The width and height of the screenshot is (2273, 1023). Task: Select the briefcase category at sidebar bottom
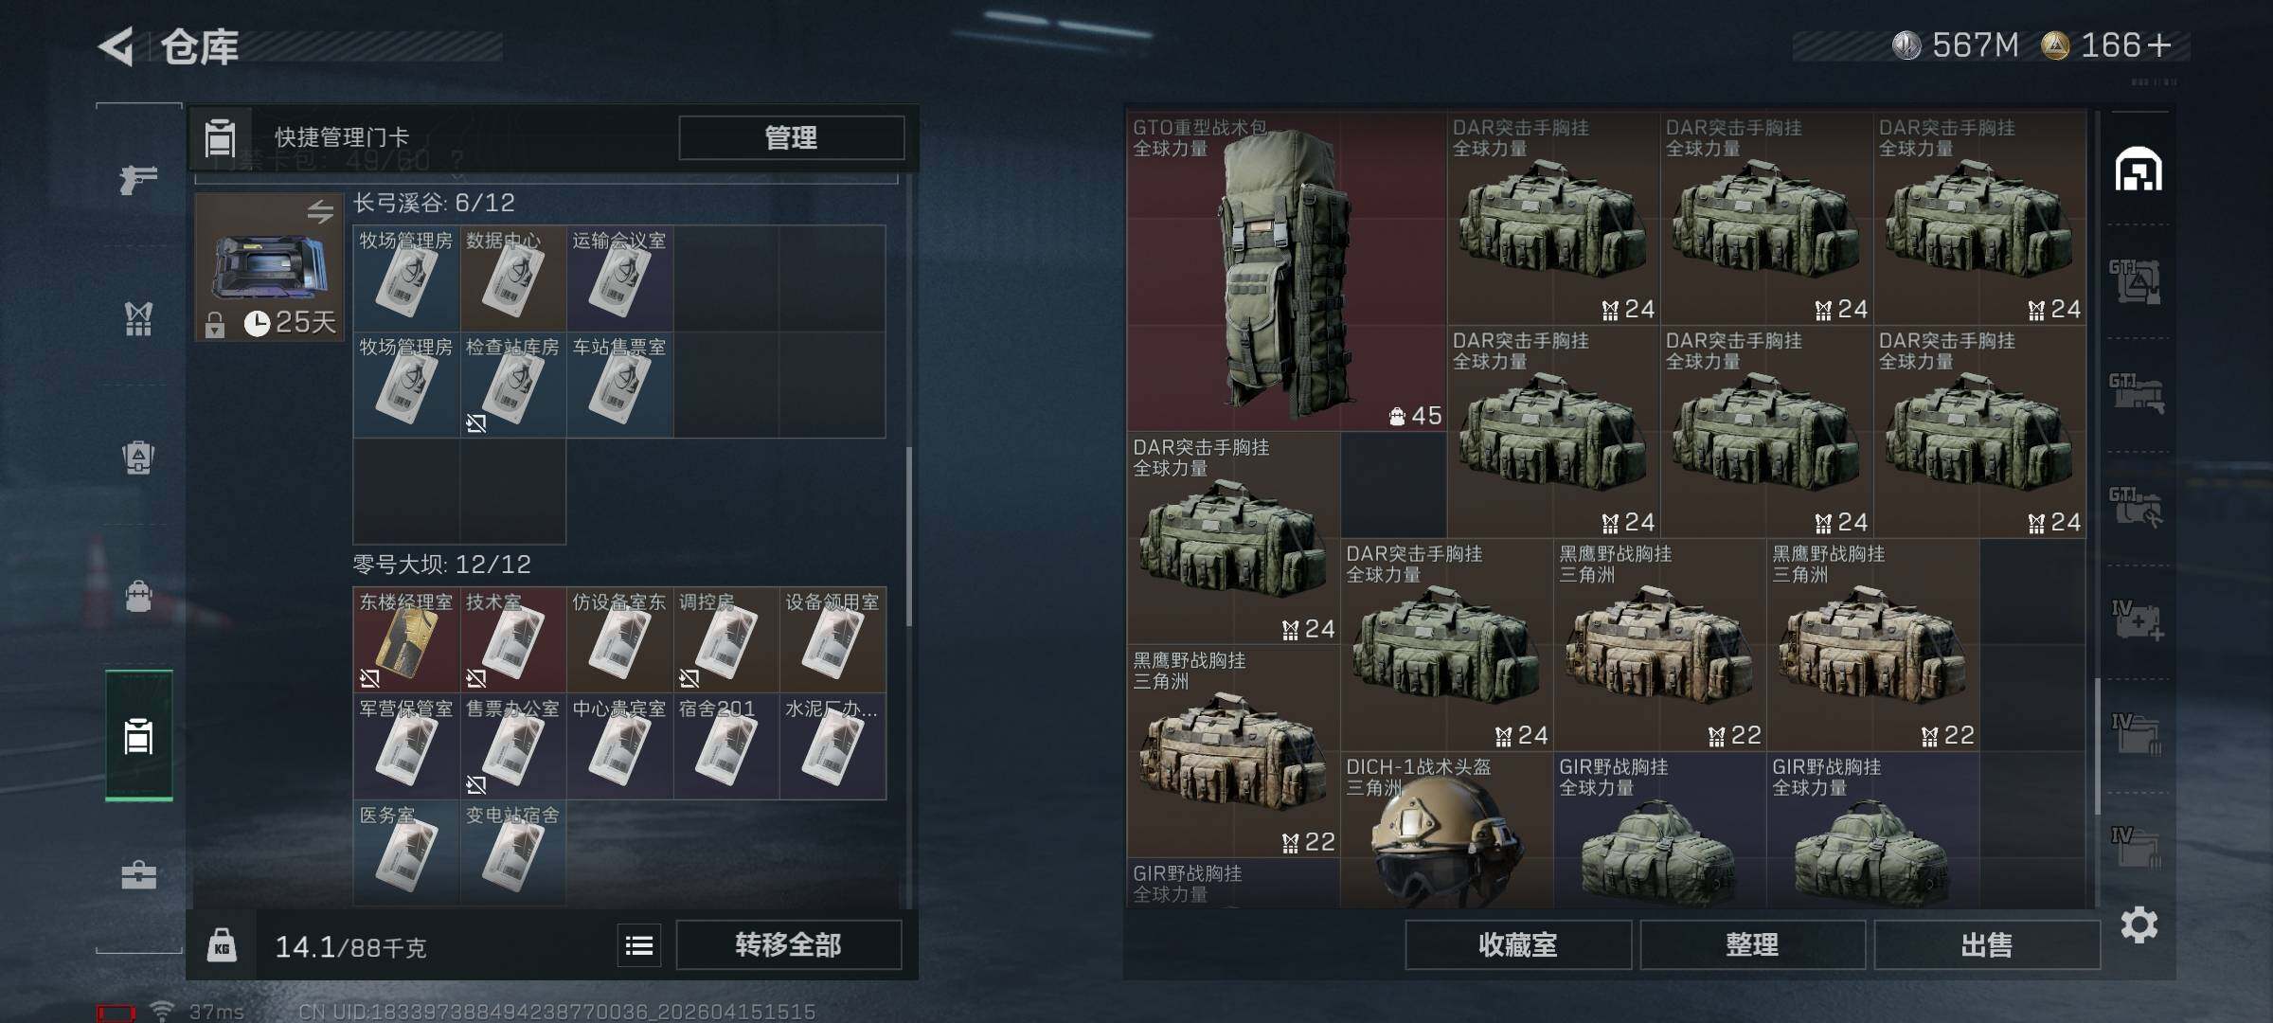coord(138,874)
